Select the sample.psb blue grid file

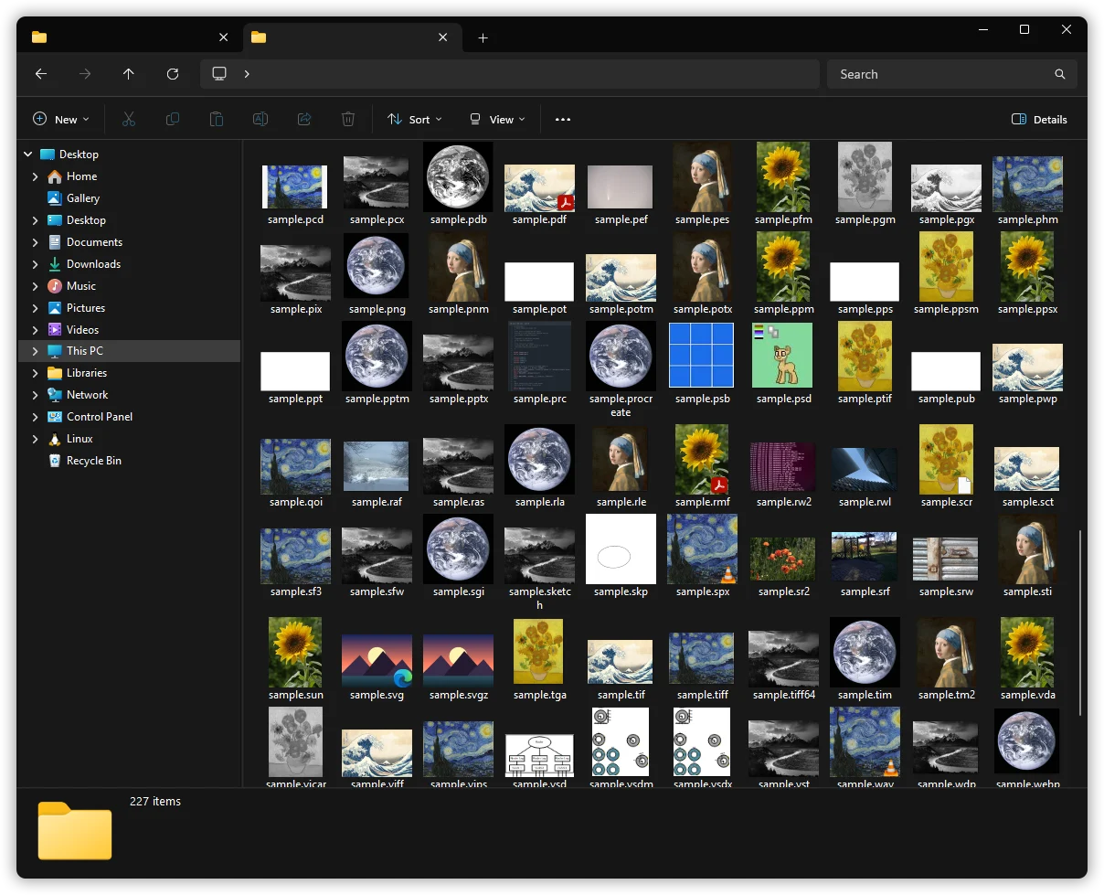click(703, 355)
